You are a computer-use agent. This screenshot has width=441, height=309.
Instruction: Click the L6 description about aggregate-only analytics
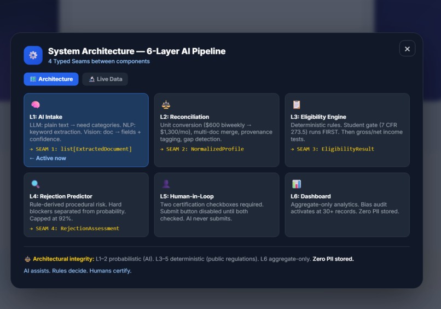[345, 208]
